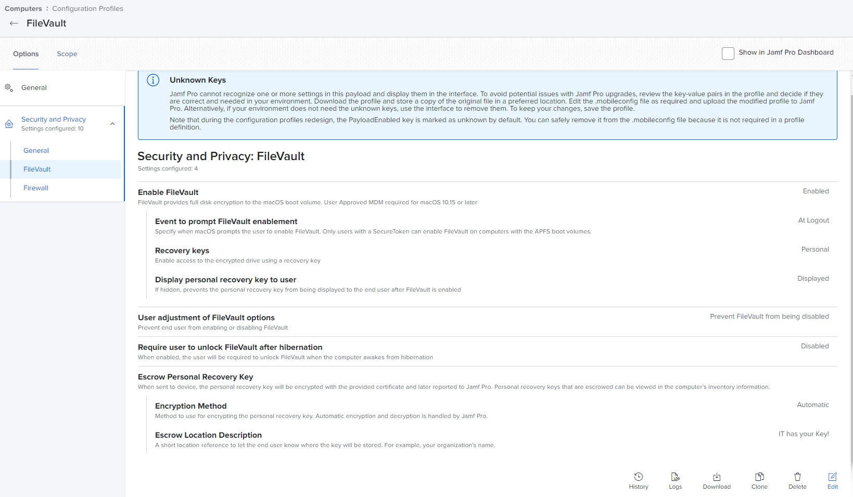Open Configuration Profiles breadcrumb link
Viewport: 853px width, 497px height.
click(x=87, y=8)
